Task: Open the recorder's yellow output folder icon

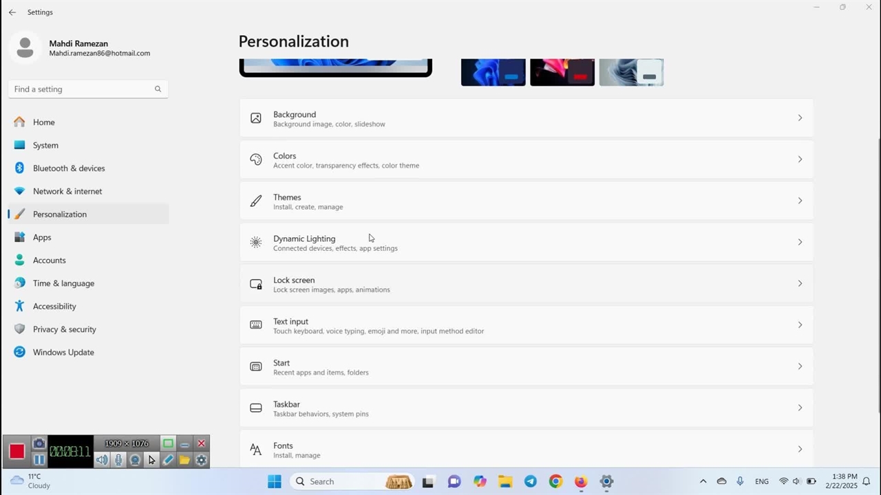Action: click(x=184, y=460)
